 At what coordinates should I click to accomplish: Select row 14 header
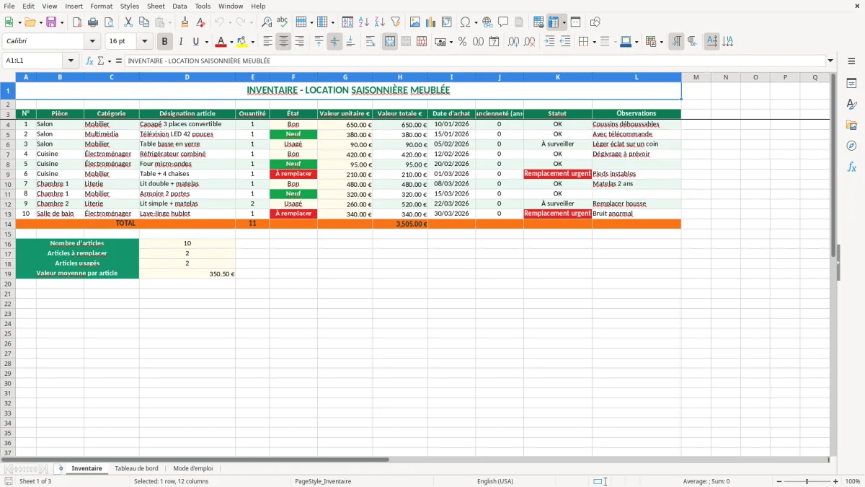[x=7, y=224]
